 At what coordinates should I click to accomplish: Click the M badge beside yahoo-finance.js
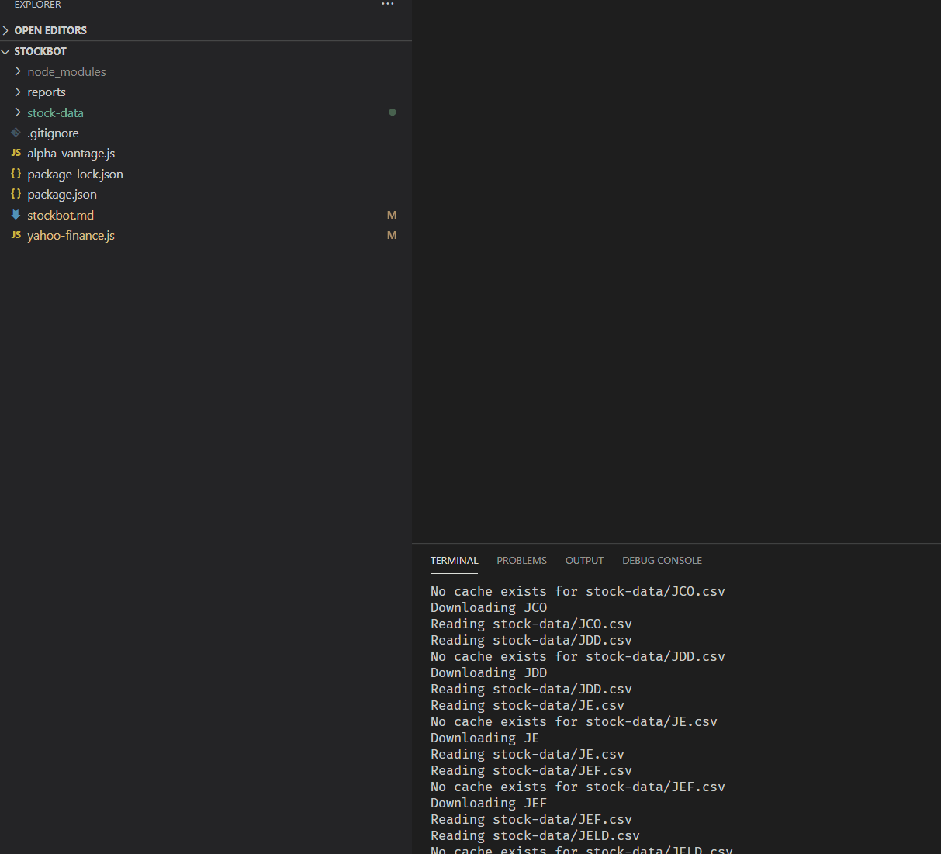click(x=392, y=235)
